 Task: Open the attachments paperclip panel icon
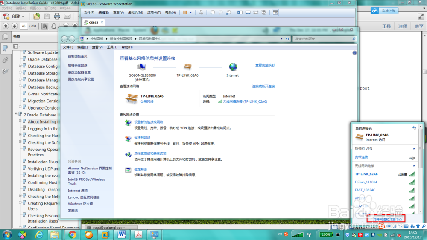(5, 60)
